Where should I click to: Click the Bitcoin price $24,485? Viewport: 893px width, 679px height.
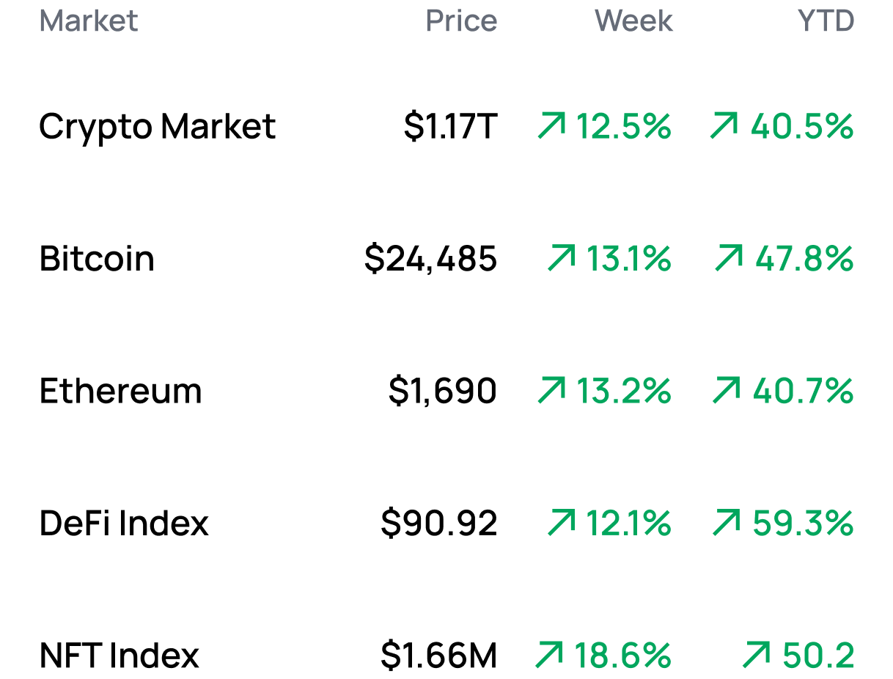tap(431, 259)
